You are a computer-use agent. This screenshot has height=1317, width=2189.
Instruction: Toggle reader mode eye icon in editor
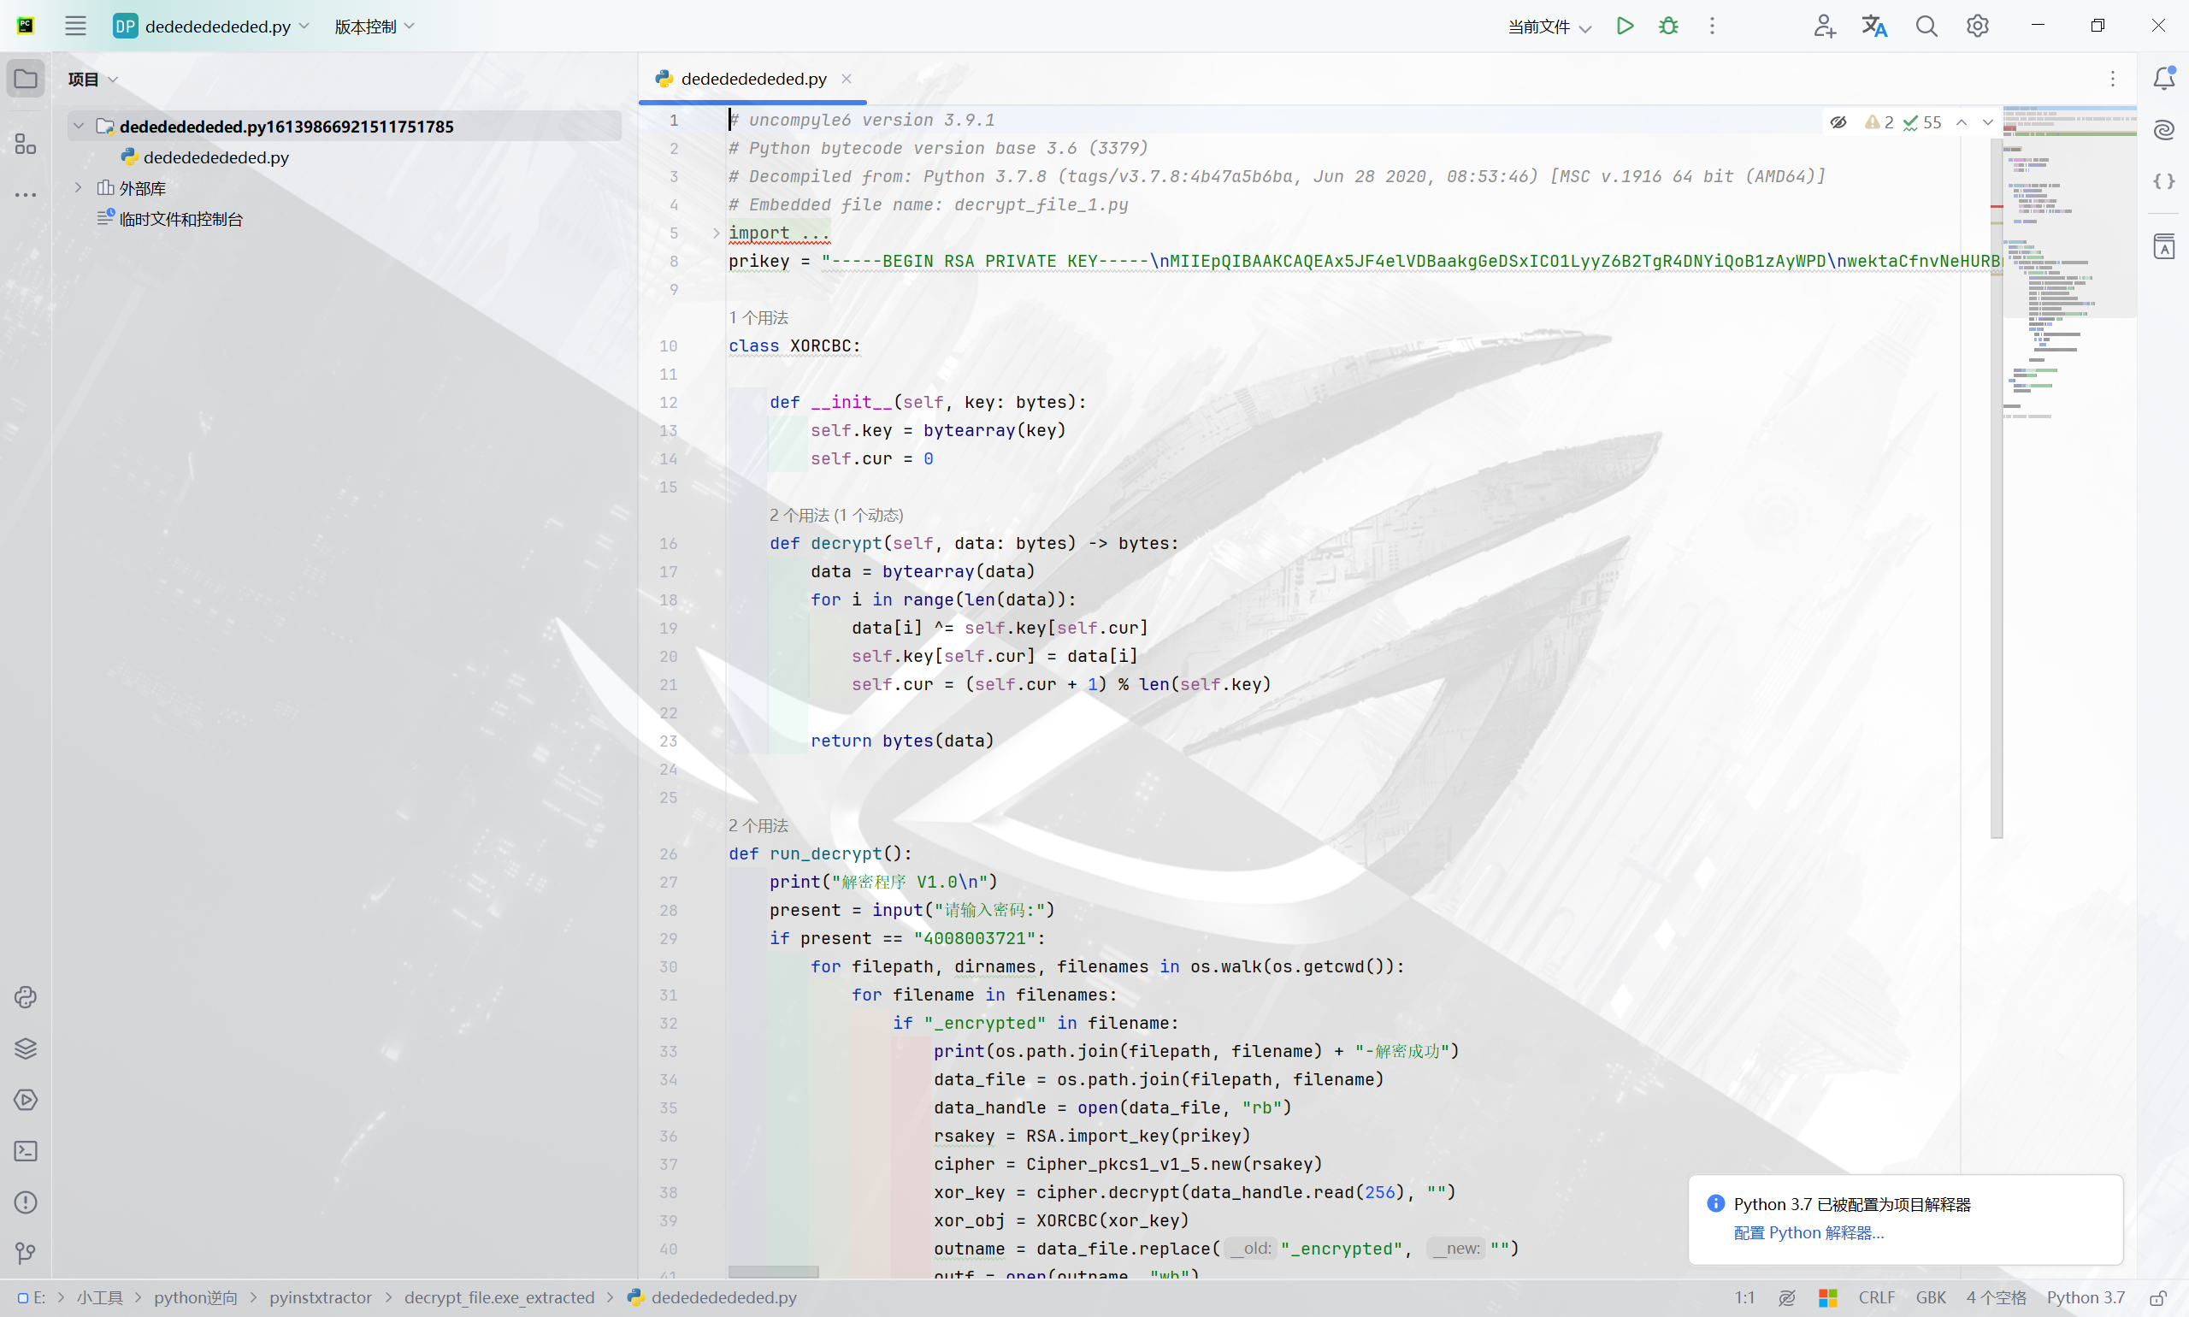(1838, 122)
